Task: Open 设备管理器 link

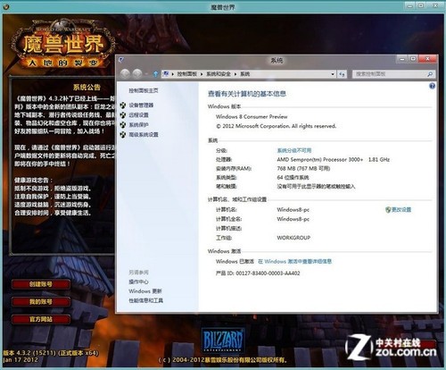Action: [141, 105]
